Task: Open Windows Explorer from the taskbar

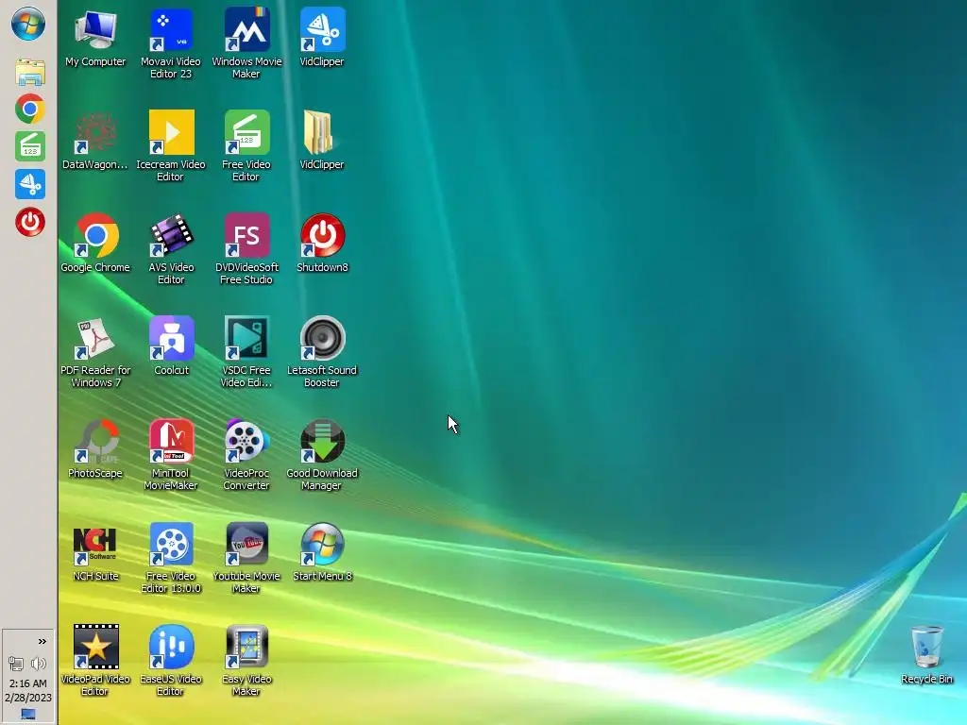Action: point(29,72)
